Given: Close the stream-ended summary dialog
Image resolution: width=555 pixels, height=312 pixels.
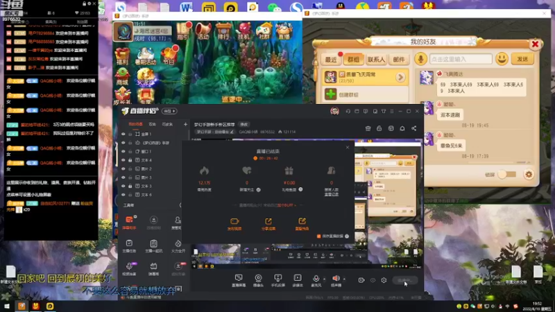Looking at the screenshot, I should coord(348,147).
